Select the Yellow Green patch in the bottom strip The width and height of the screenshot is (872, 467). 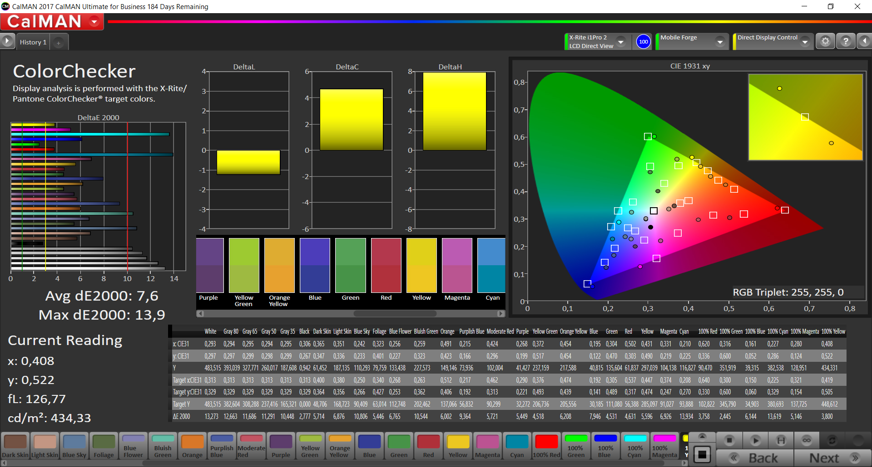(310, 446)
